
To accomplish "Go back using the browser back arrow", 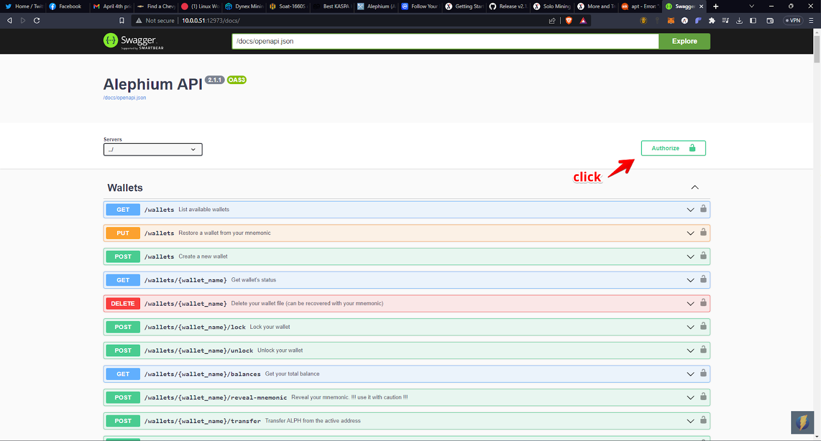I will click(x=9, y=21).
